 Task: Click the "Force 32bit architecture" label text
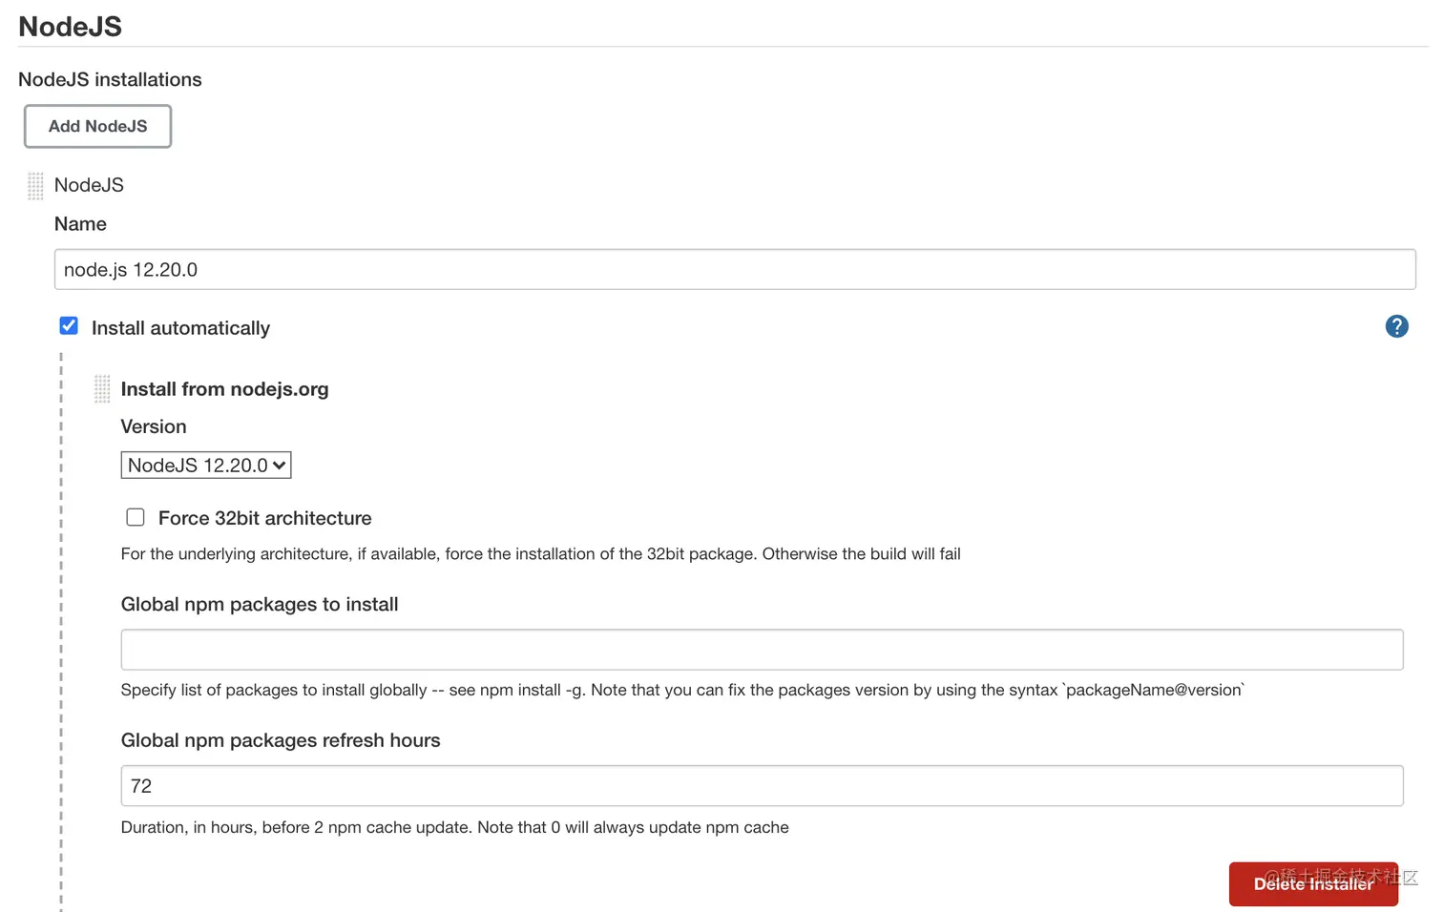click(264, 518)
